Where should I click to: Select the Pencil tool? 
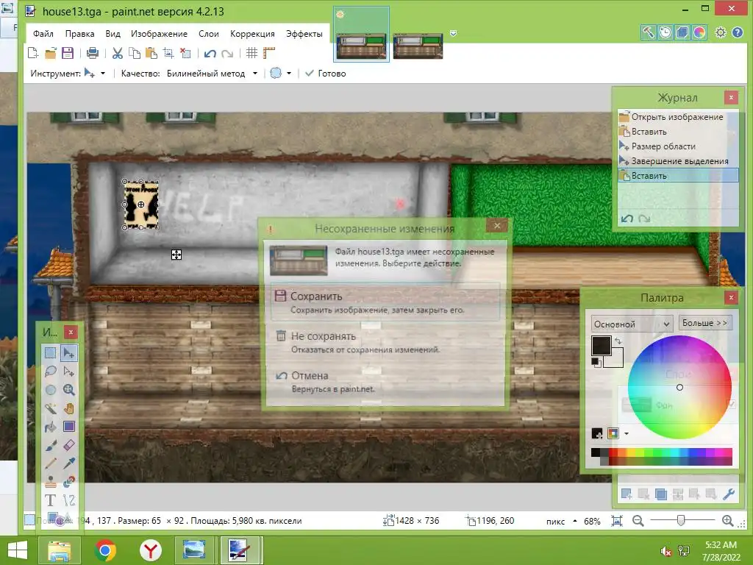point(51,463)
